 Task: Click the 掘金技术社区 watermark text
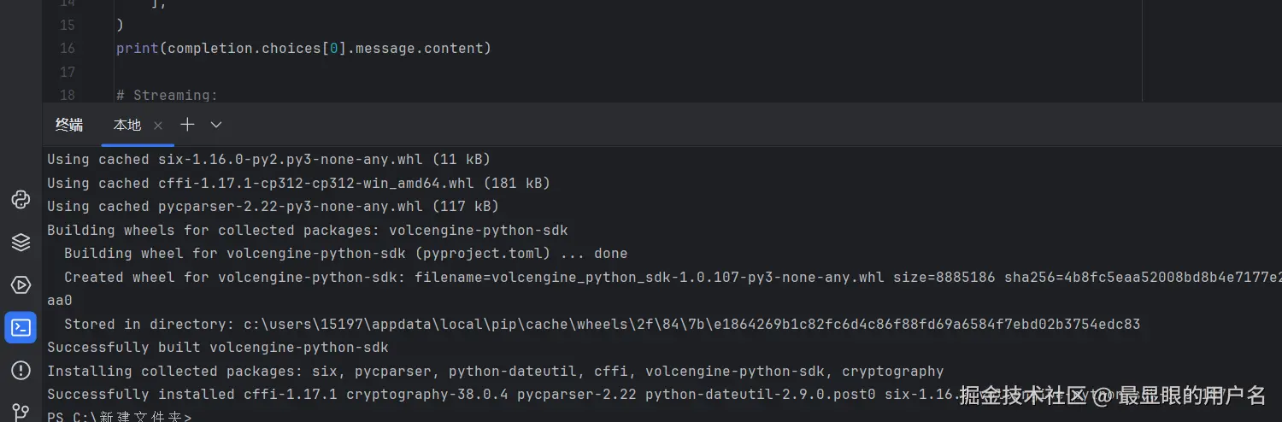pyautogui.click(x=1022, y=396)
